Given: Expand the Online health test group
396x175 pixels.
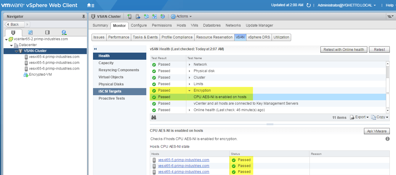Looking at the screenshot, I should coord(190,110).
